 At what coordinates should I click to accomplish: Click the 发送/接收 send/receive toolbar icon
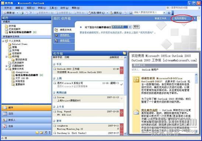(x=96, y=13)
